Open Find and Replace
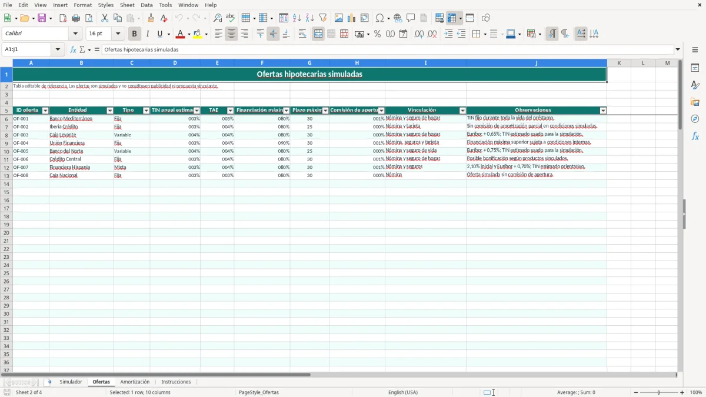Viewport: 706px width, 397px height. click(x=218, y=18)
